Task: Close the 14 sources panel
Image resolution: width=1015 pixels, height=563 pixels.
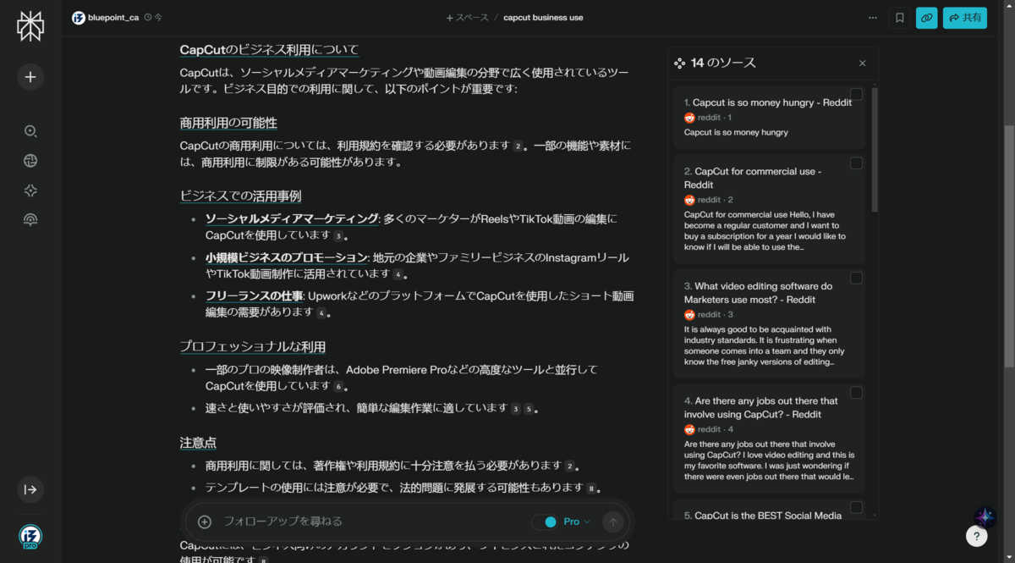Action: pyautogui.click(x=862, y=63)
